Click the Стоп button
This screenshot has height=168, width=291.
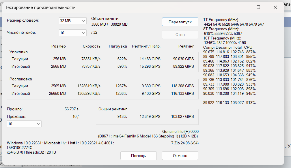pyautogui.click(x=180, y=35)
